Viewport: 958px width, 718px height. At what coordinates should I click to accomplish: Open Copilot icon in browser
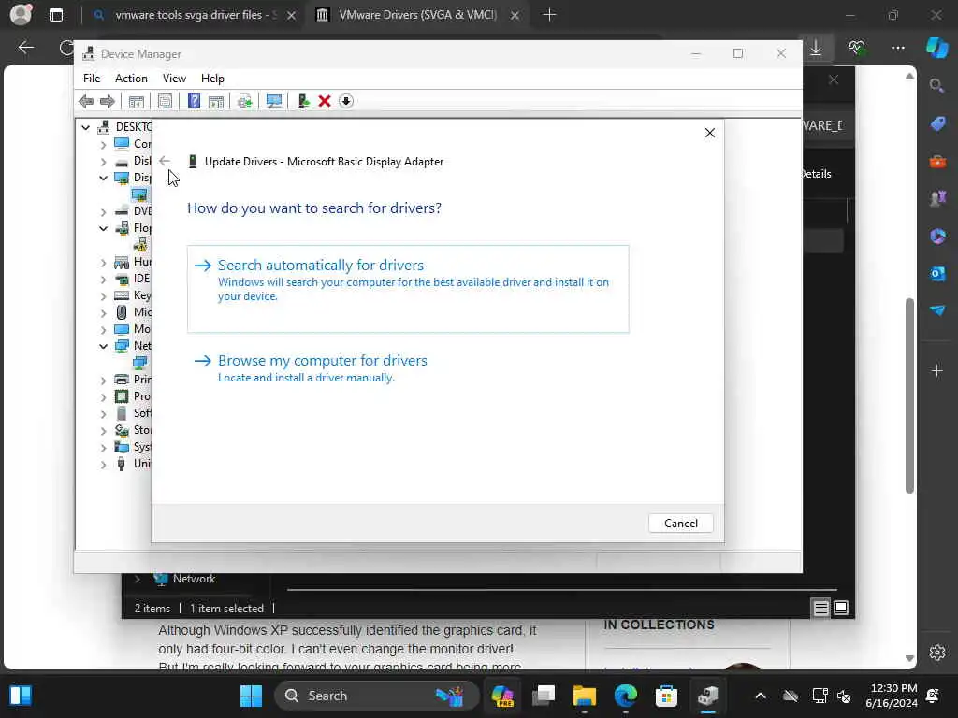[x=937, y=48]
